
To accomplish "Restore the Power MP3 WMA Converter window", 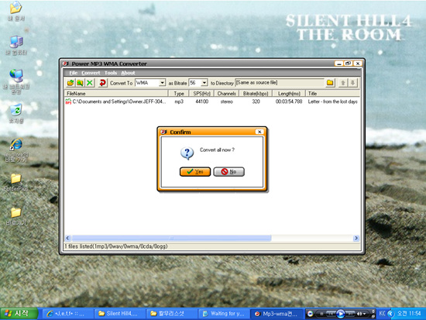I will (348, 64).
